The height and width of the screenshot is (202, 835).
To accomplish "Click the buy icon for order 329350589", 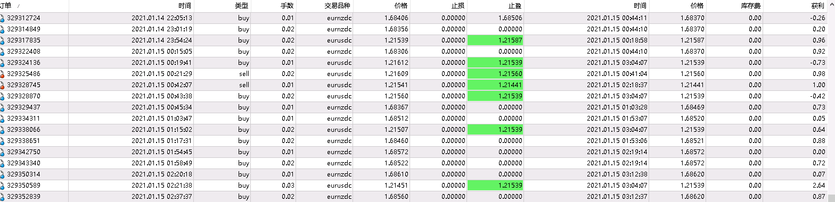I will (2, 186).
